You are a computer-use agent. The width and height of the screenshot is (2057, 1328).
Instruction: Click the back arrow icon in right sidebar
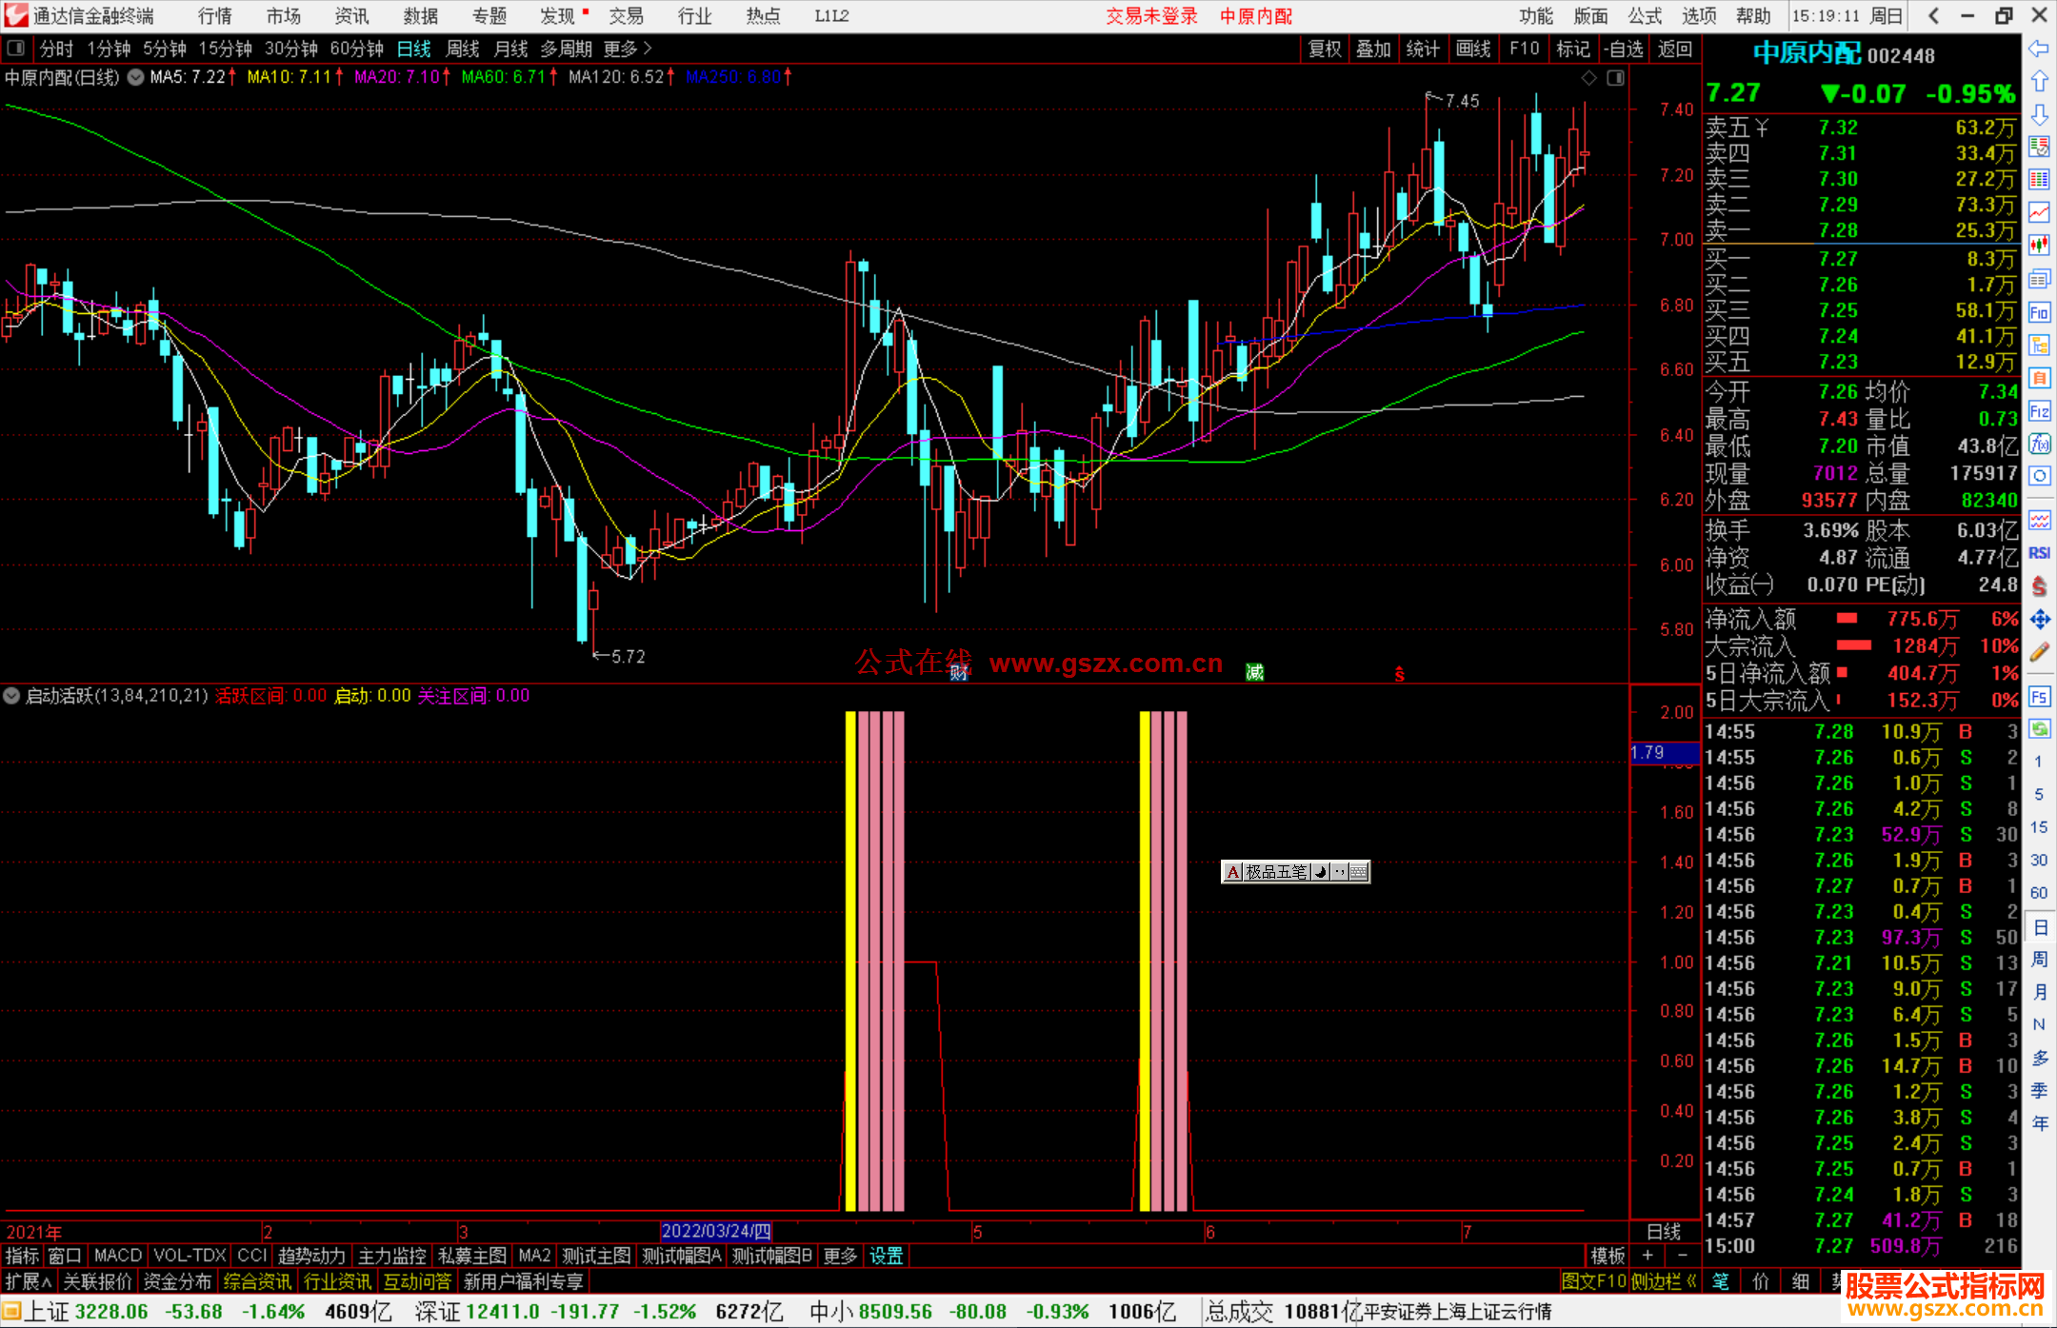click(2039, 49)
